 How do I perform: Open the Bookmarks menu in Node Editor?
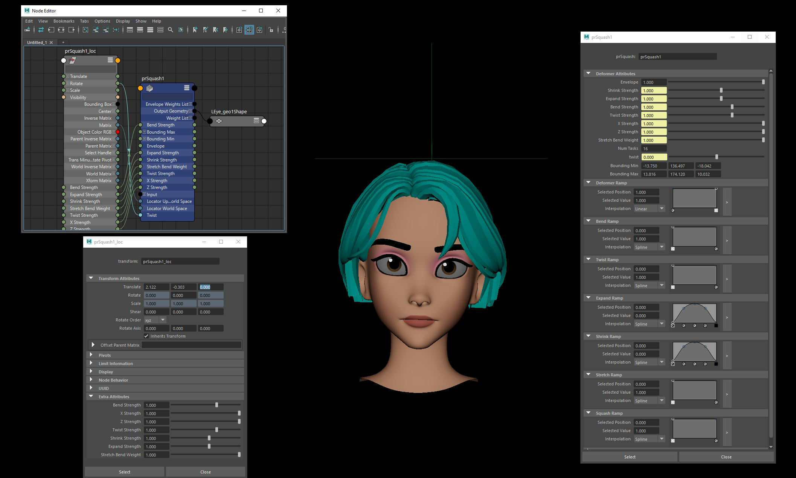tap(64, 21)
